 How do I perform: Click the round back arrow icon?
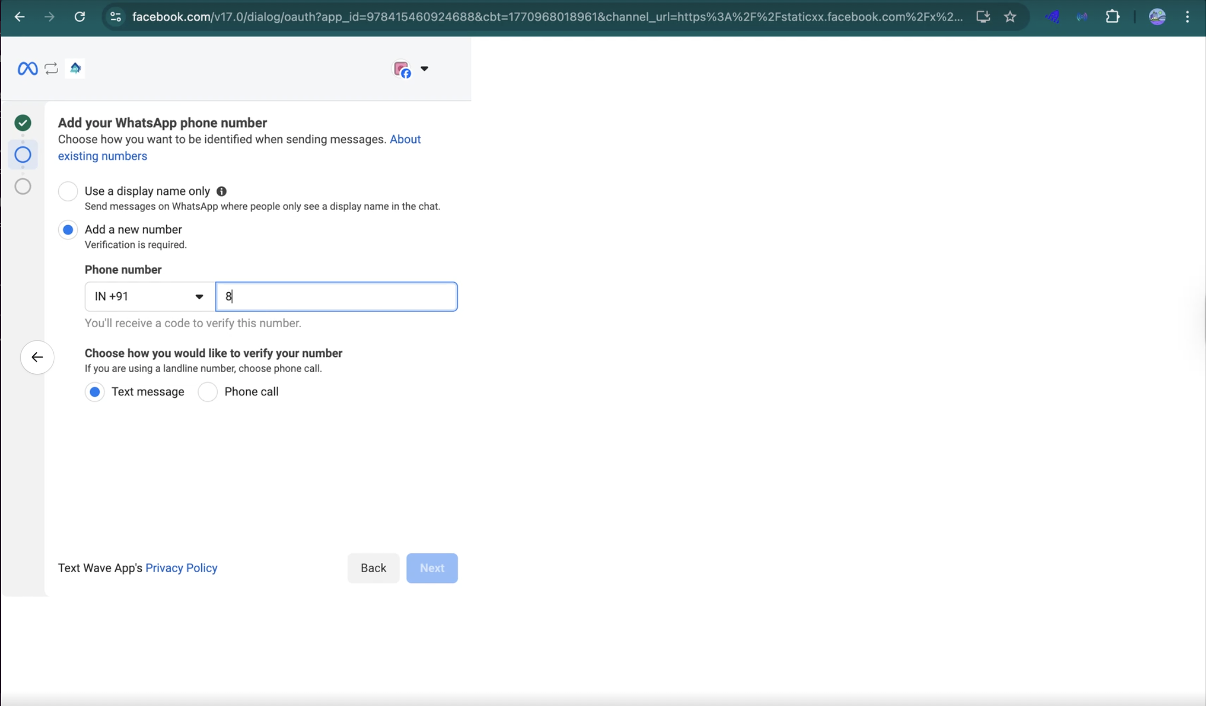(37, 357)
